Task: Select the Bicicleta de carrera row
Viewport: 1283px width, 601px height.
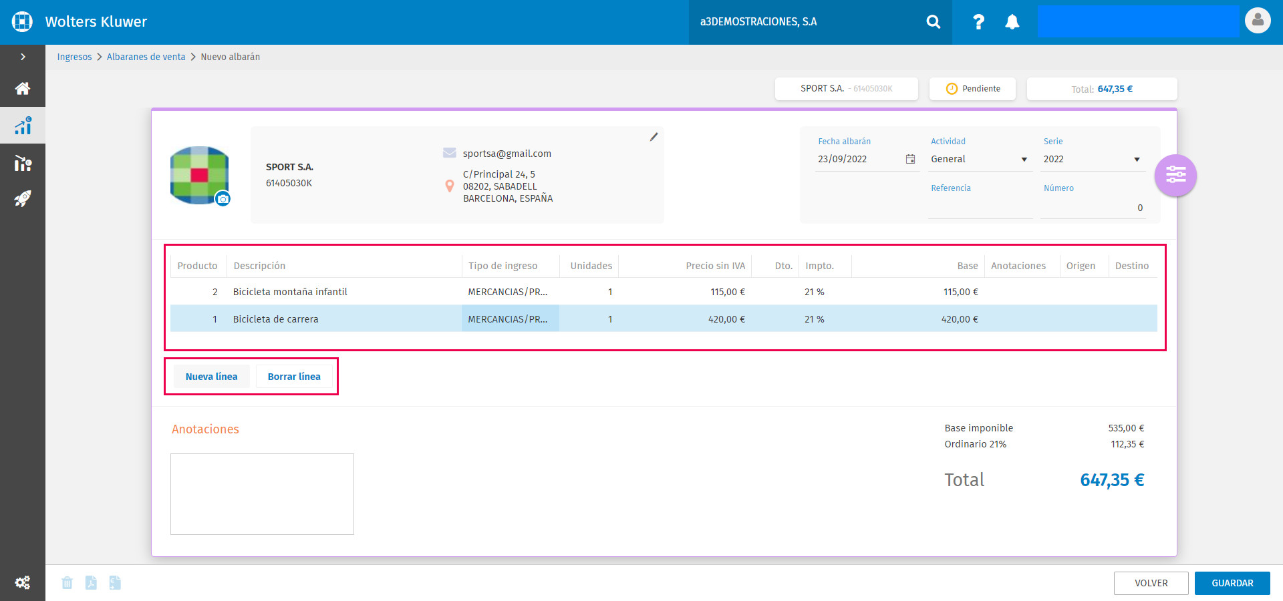Action: pos(664,319)
